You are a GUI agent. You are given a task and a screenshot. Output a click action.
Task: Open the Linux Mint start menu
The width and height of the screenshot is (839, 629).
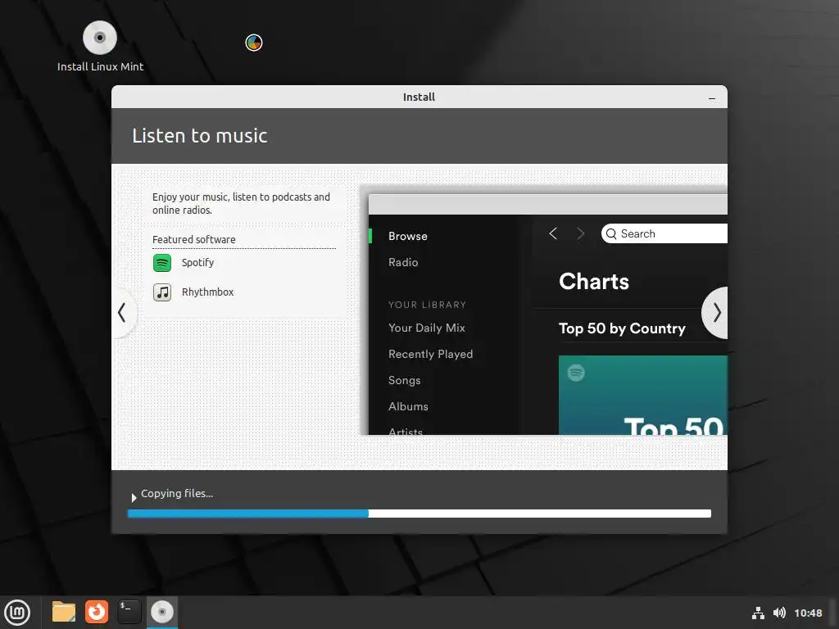tap(17, 613)
